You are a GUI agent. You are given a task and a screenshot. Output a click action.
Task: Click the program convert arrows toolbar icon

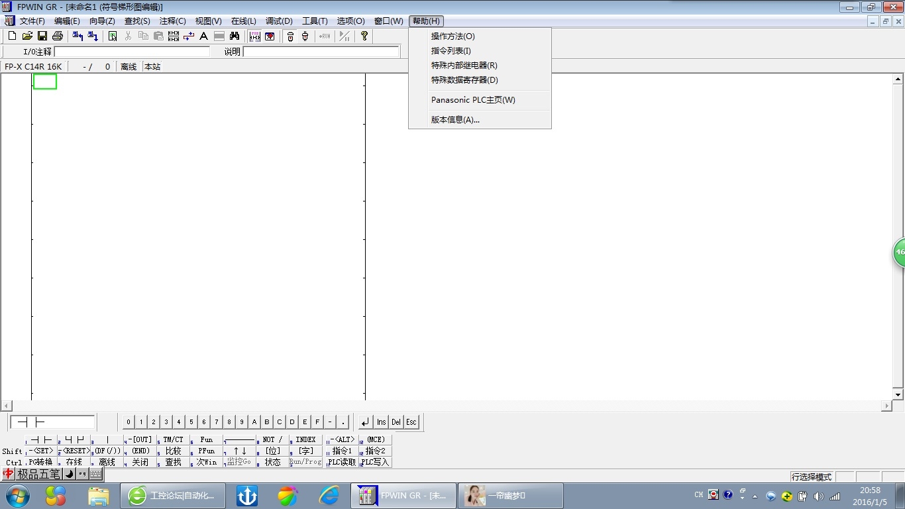click(189, 36)
